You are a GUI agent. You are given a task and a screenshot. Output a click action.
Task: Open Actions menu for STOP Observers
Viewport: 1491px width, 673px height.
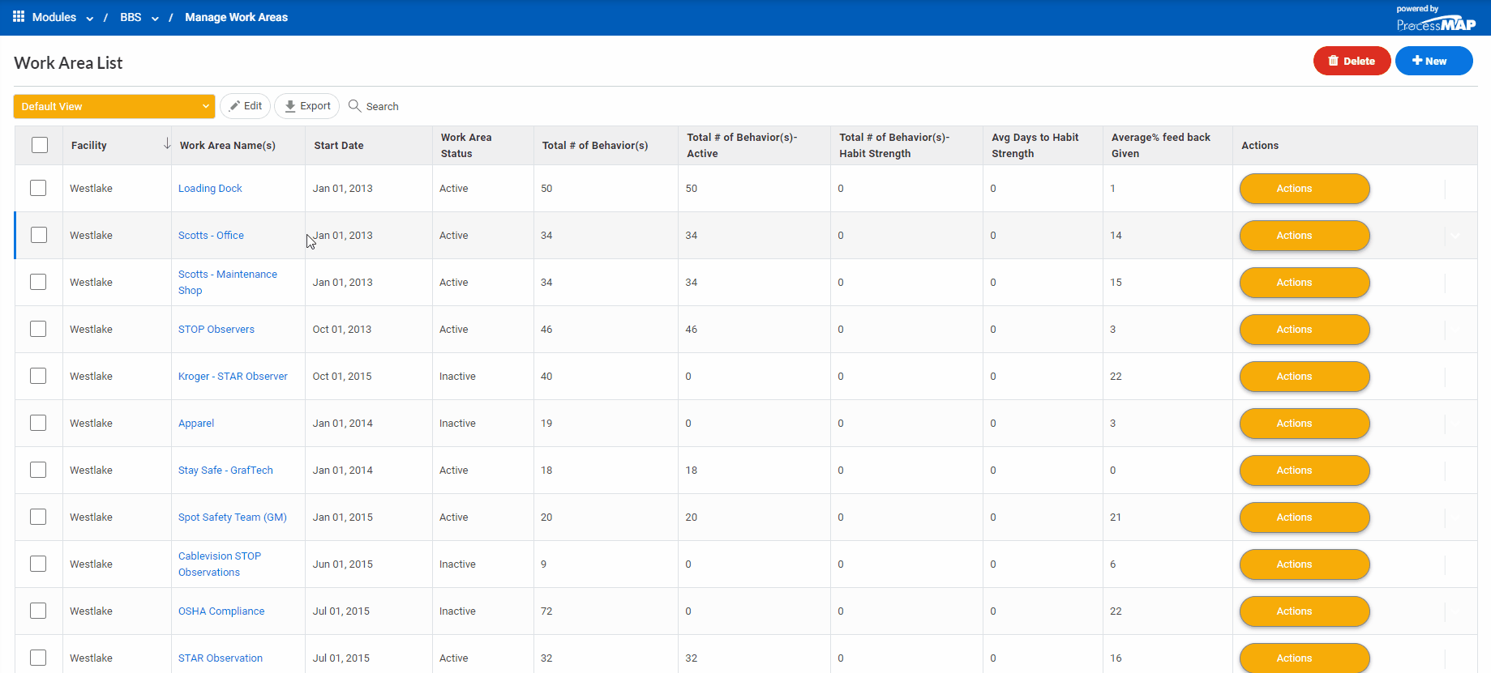1305,330
